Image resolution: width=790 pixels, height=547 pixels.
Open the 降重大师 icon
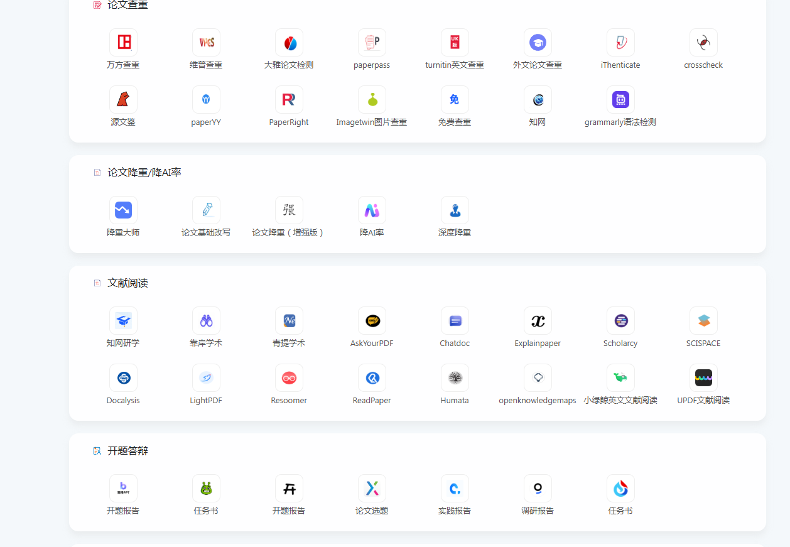123,210
